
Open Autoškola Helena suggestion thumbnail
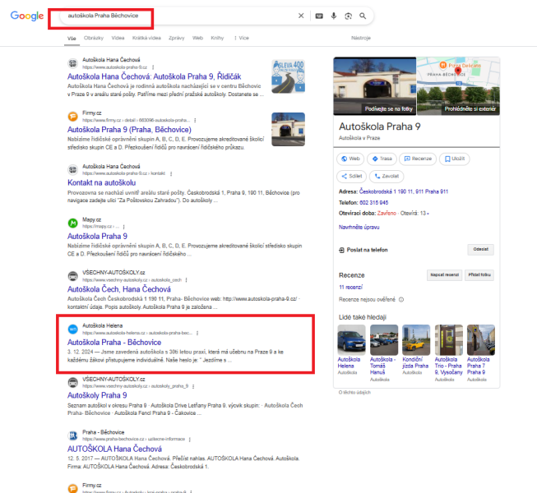pos(351,340)
